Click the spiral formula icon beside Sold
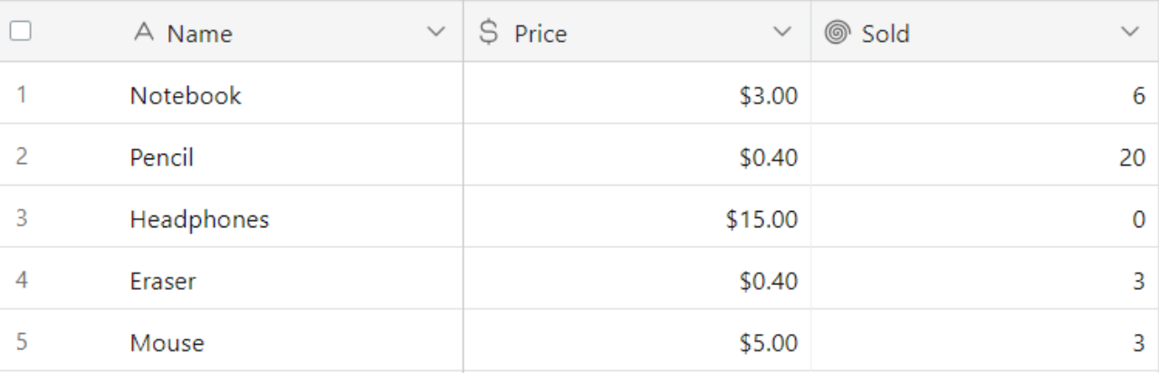Image resolution: width=1159 pixels, height=373 pixels. [x=838, y=33]
